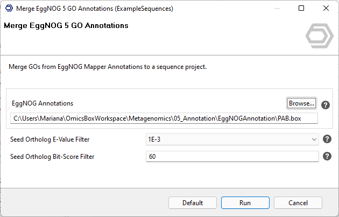Screen dimensions: 339x217
Task: Expand the Seed Ortholog E-Value Filter dropdown
Action: coord(314,139)
